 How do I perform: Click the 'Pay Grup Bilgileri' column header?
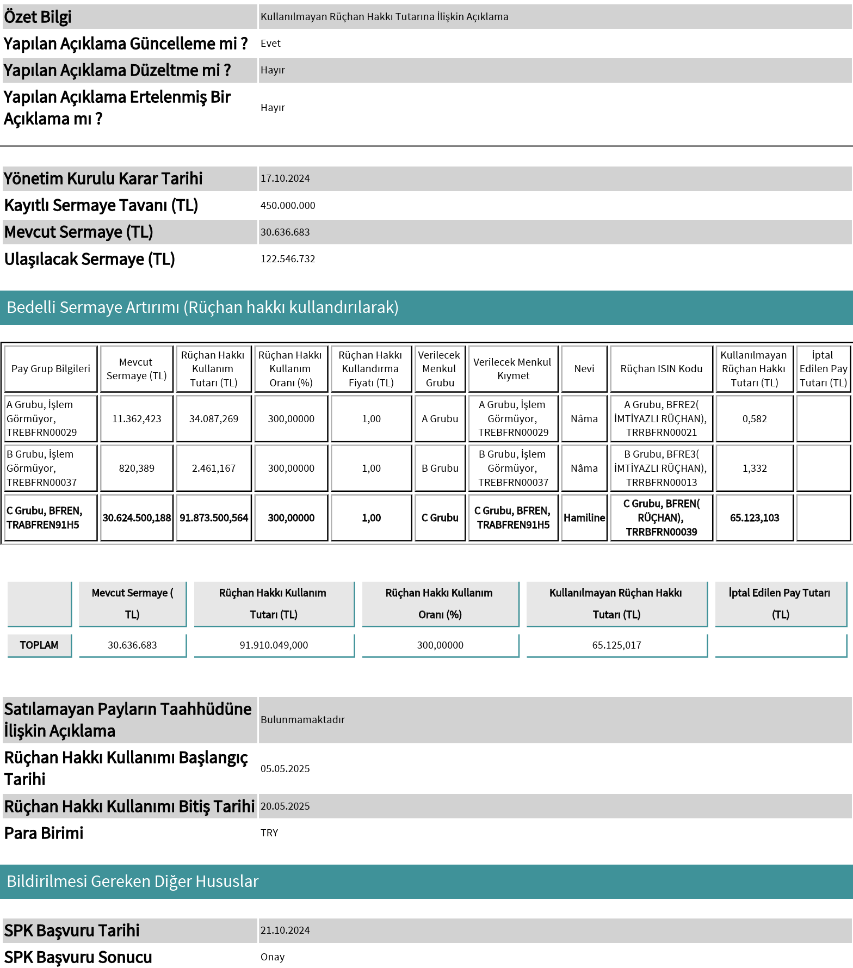[x=51, y=369]
